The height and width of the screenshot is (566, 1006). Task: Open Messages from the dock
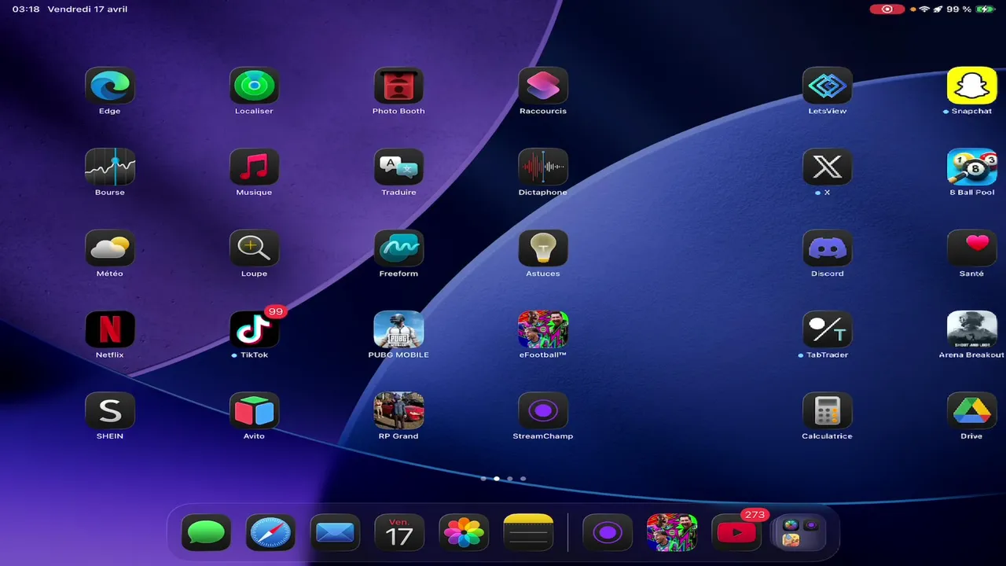click(206, 533)
